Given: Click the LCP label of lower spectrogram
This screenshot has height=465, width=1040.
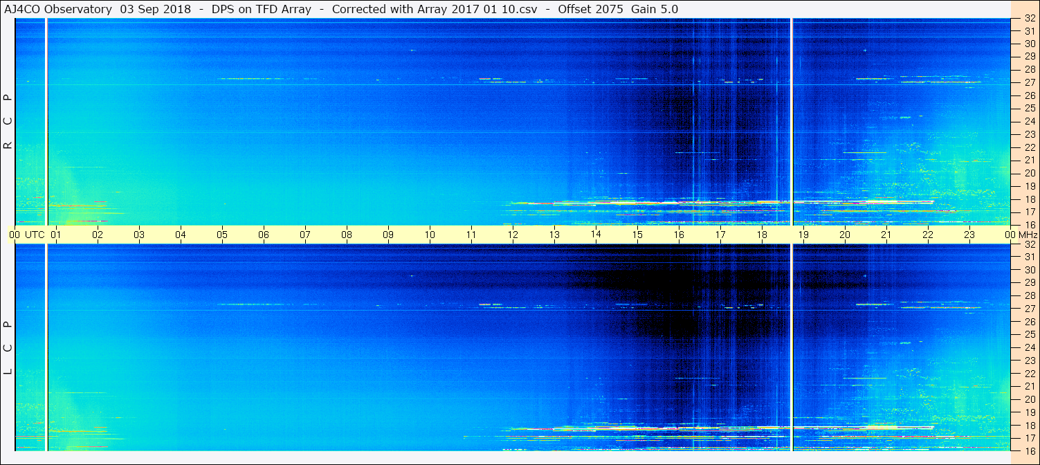Looking at the screenshot, I should tap(8, 347).
